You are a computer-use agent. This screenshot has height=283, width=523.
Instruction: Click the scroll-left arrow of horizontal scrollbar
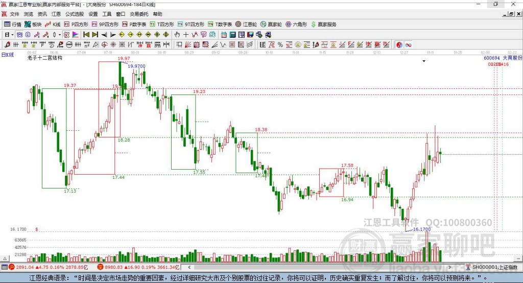[x=189, y=267]
